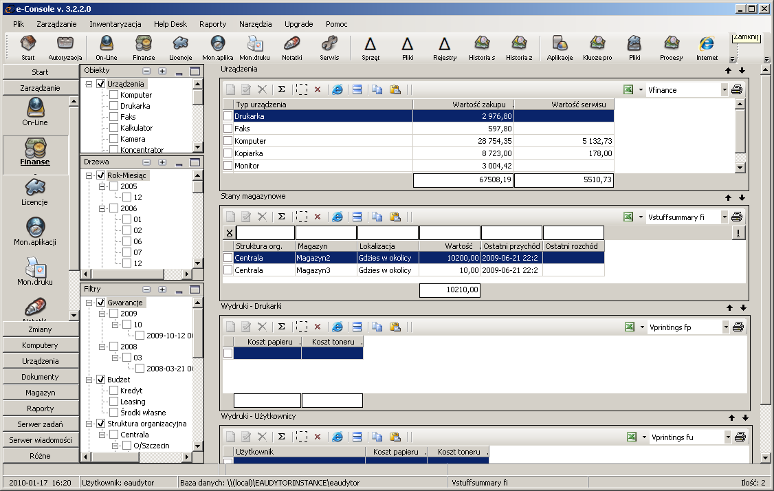Print the Stany magazynowe table

(737, 217)
